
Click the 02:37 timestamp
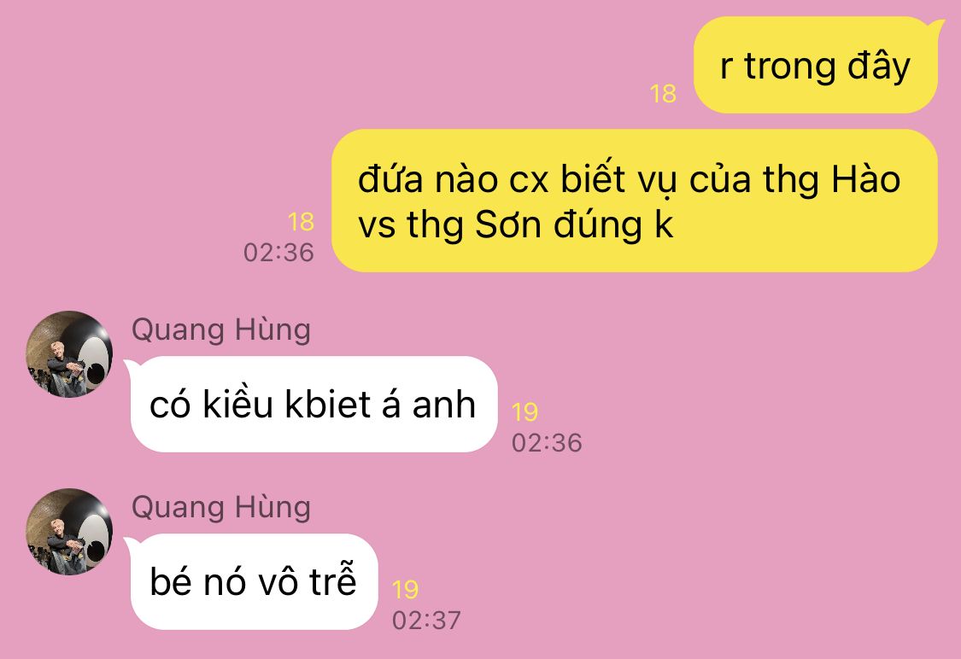point(426,621)
